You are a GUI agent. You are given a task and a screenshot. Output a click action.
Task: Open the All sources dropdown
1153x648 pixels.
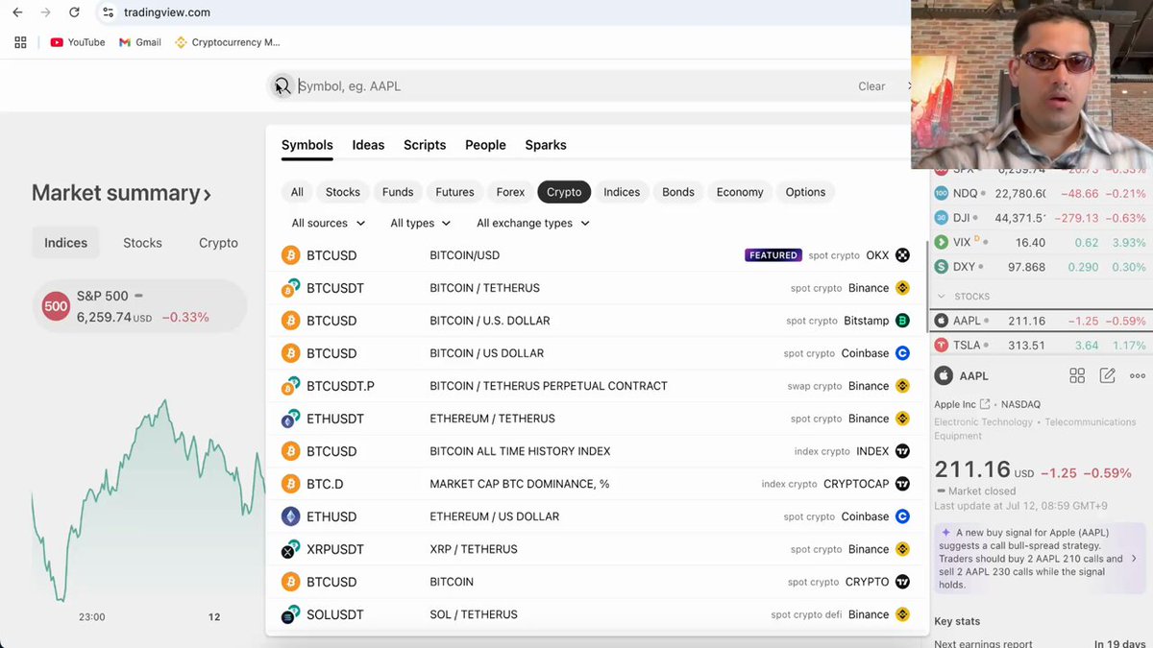[329, 223]
